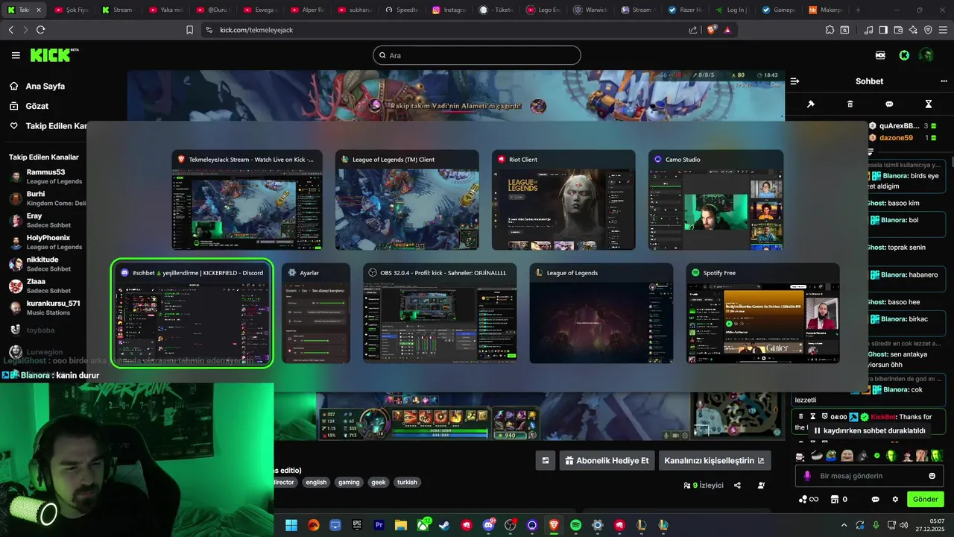Click Abonelik Hediye Et button
Screen dimensions: 954x537
coord(607,461)
